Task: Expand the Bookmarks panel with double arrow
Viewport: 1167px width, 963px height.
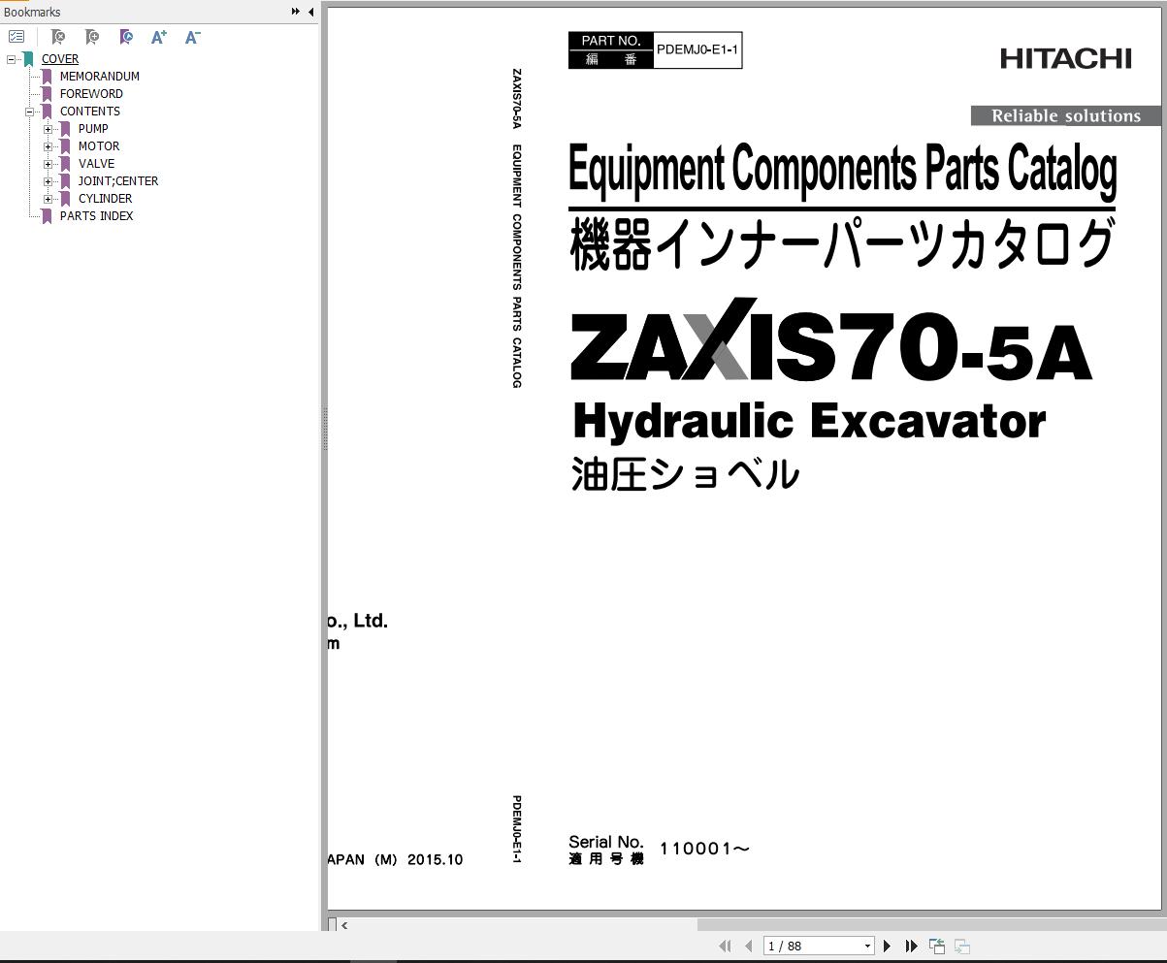Action: 296,12
